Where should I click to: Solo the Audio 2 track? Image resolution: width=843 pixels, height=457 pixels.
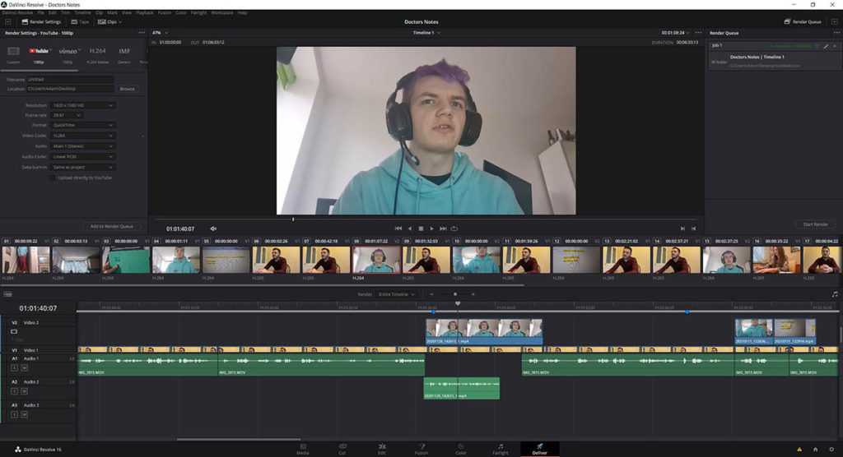tap(15, 390)
